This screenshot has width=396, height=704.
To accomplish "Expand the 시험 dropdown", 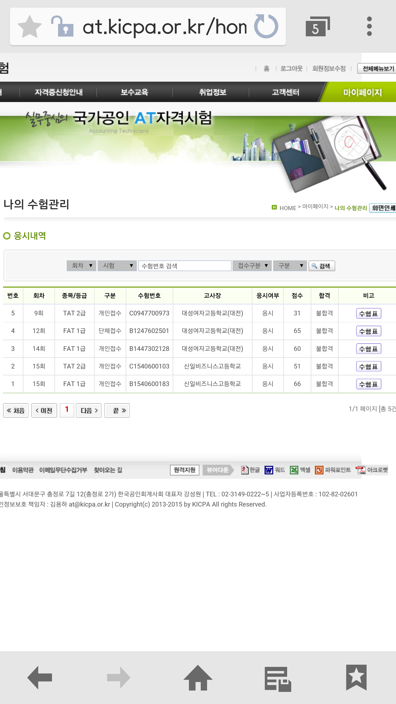I will tap(117, 266).
